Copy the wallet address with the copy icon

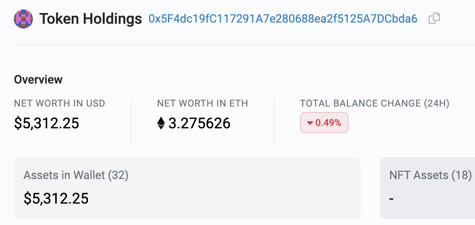(x=434, y=19)
